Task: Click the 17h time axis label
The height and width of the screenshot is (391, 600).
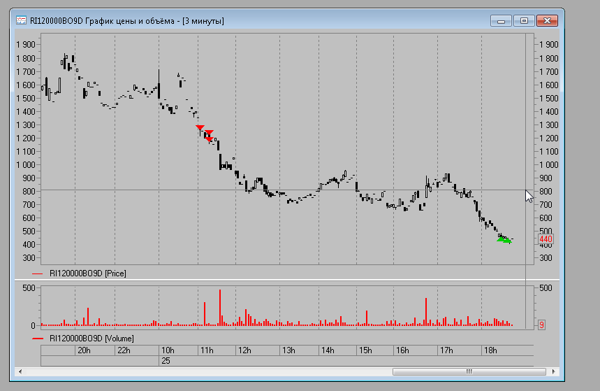Action: 446,350
